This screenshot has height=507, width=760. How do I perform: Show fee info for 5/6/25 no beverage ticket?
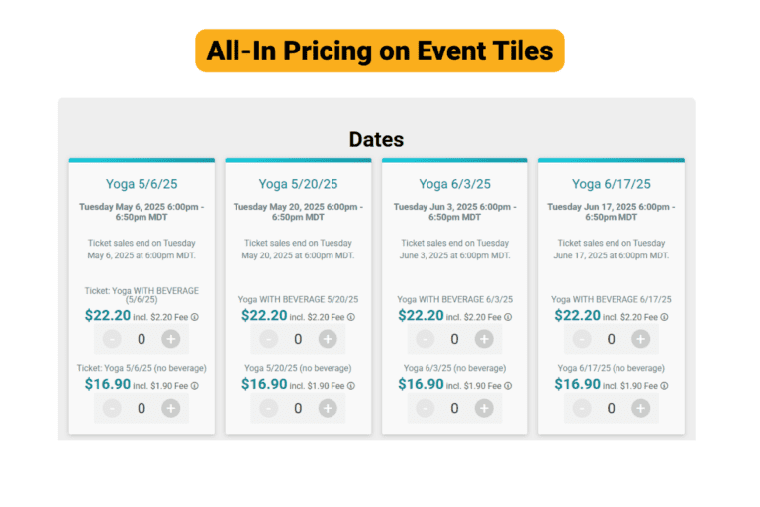point(195,386)
